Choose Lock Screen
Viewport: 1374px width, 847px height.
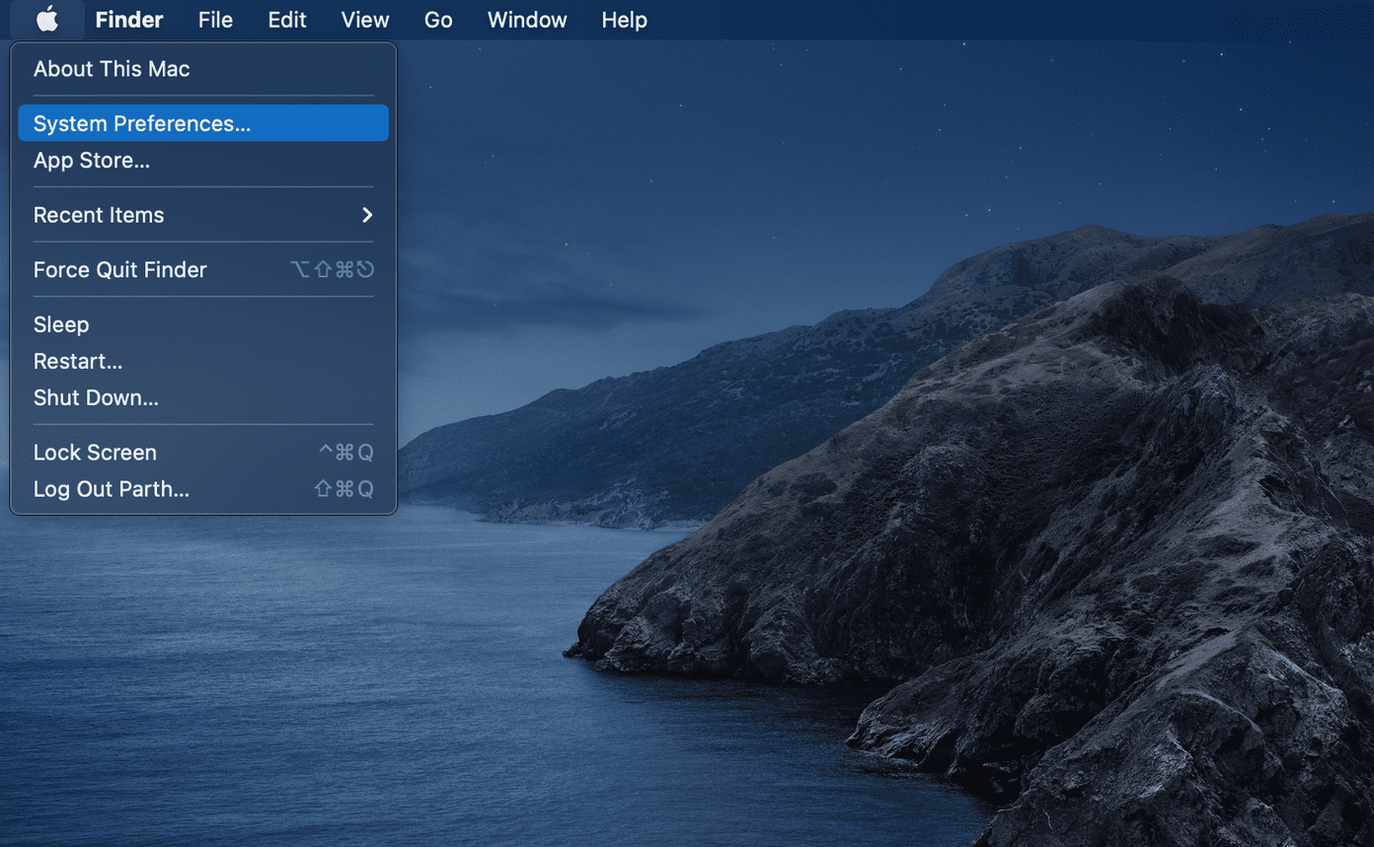(203, 453)
